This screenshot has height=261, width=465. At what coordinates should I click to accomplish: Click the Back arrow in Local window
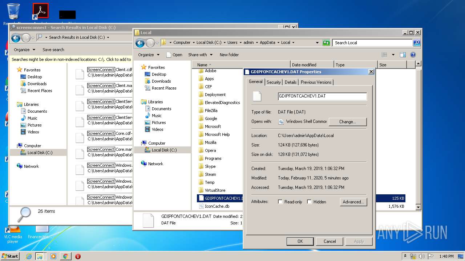click(x=140, y=43)
